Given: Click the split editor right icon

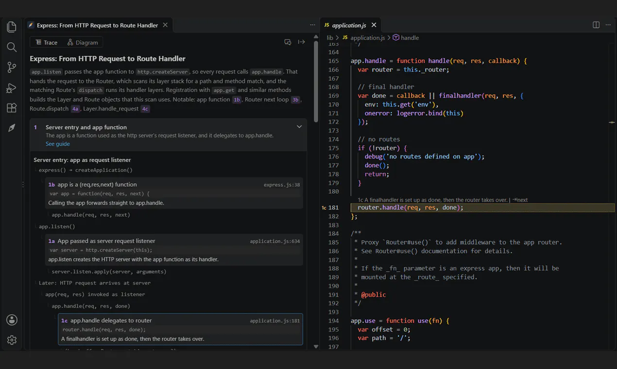Looking at the screenshot, I should (596, 25).
